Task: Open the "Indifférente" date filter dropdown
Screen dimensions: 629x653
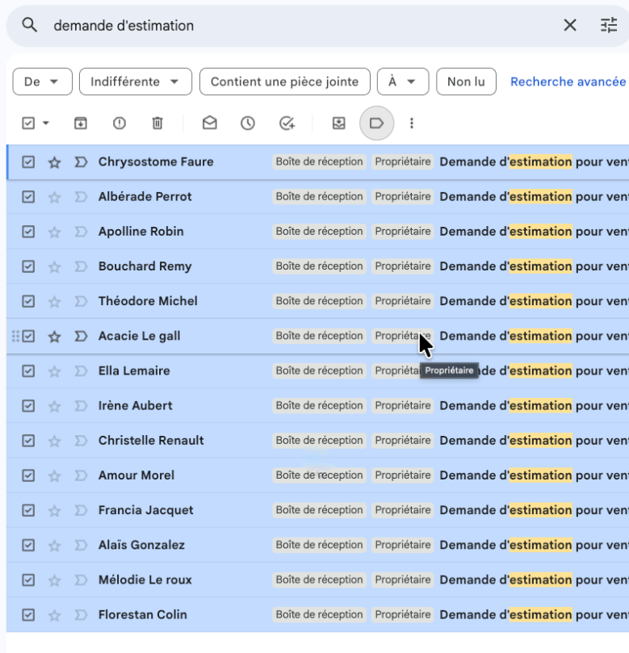Action: (136, 82)
